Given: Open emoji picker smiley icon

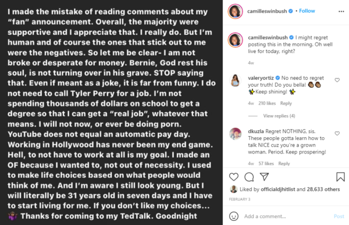Looking at the screenshot, I should click(234, 216).
